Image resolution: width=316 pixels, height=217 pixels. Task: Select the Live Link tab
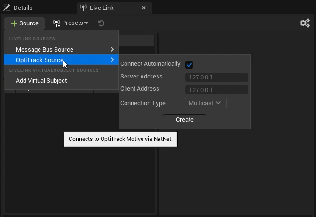[x=102, y=8]
